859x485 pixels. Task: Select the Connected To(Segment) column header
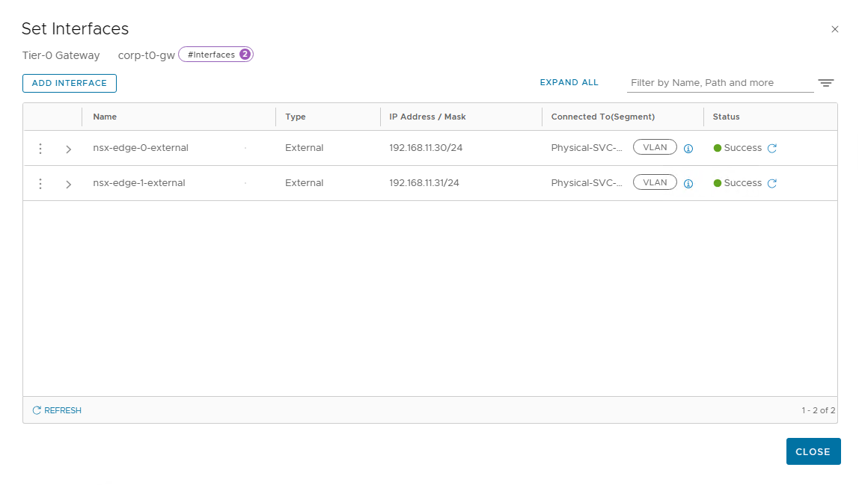coord(602,117)
